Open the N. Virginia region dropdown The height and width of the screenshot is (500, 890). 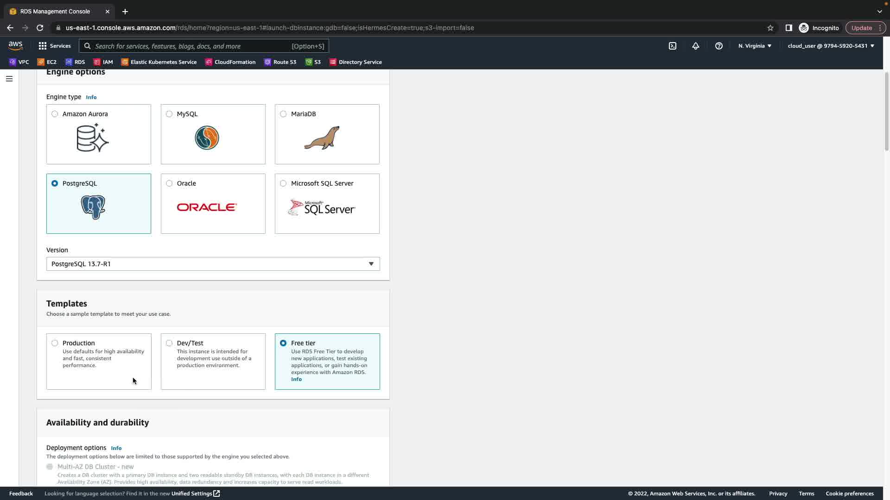click(x=755, y=46)
